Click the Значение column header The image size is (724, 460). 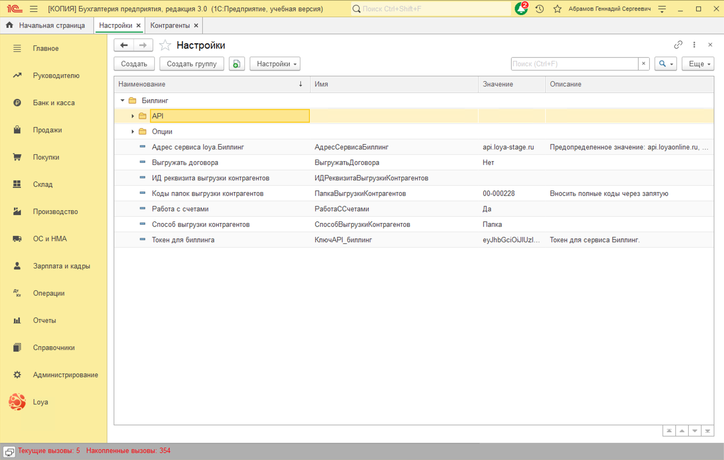tap(512, 84)
